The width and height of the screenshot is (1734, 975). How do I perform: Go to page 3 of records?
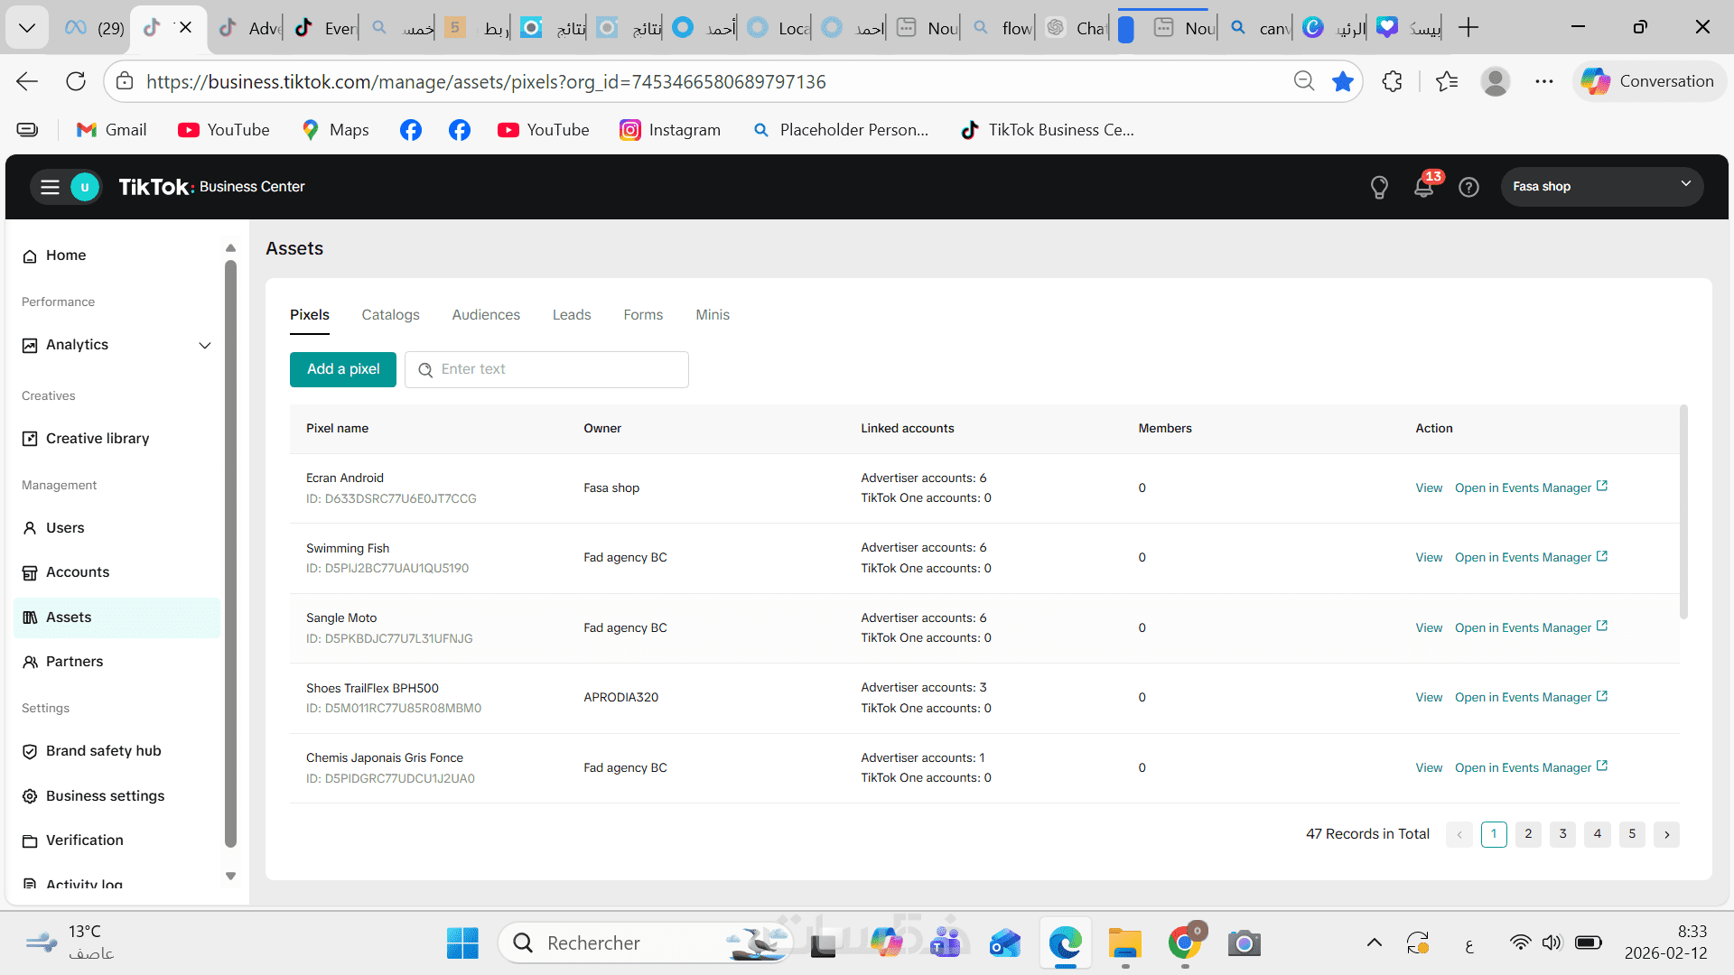point(1562,834)
